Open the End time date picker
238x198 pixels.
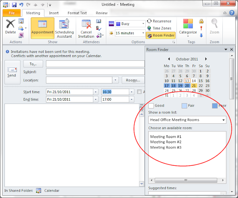coord(96,100)
